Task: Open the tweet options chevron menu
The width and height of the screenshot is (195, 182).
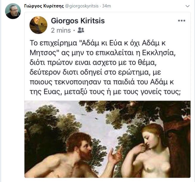Action: (x=188, y=6)
